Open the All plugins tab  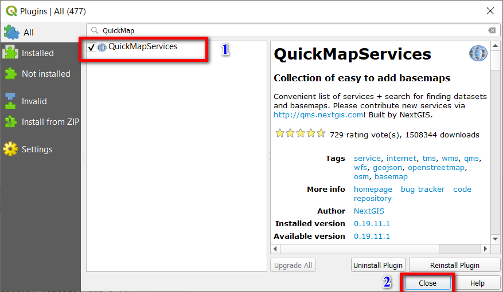(41, 32)
